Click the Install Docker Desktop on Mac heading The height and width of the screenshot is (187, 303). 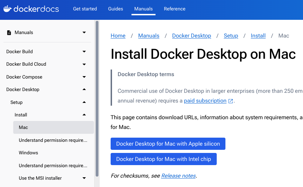coord(203,54)
